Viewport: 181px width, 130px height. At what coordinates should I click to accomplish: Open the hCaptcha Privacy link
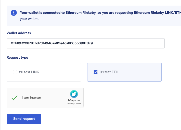(x=71, y=103)
